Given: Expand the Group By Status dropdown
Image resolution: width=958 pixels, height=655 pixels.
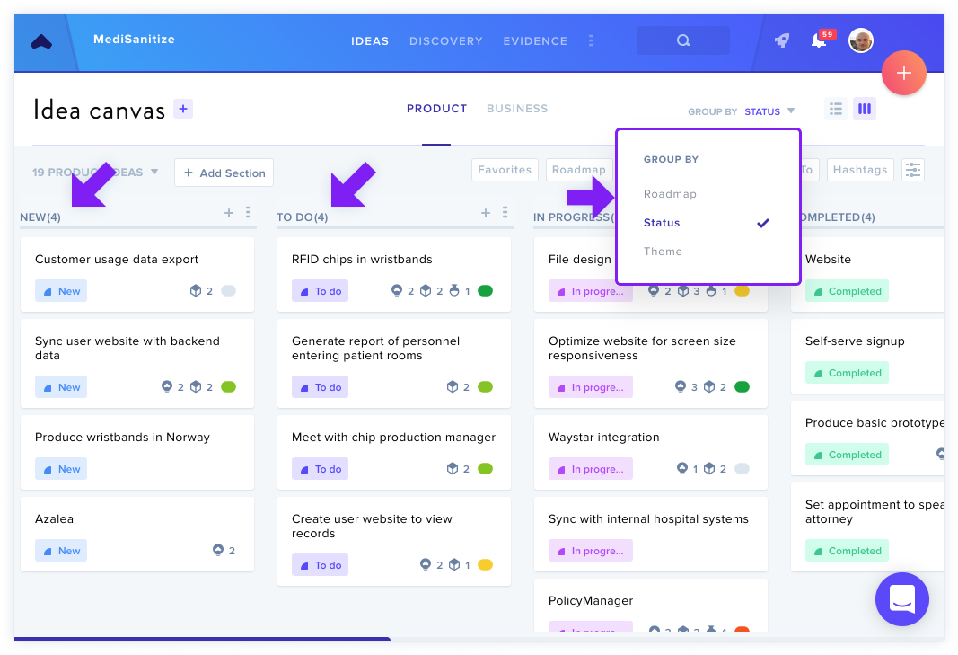Looking at the screenshot, I should point(741,111).
